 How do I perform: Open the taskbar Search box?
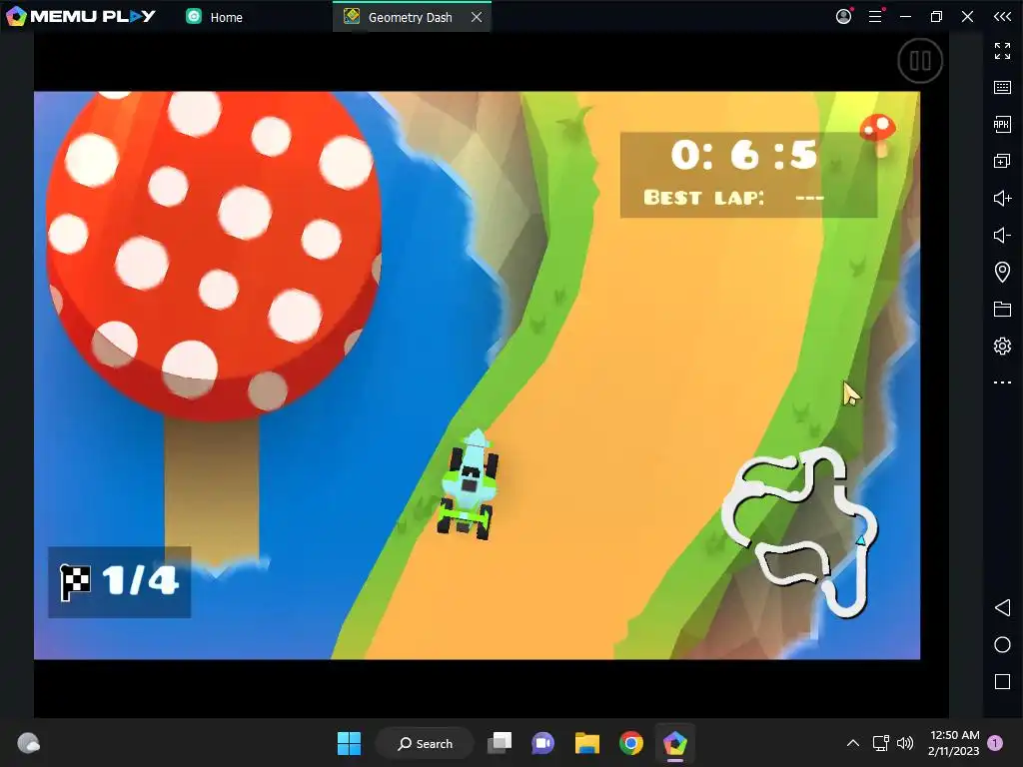425,743
